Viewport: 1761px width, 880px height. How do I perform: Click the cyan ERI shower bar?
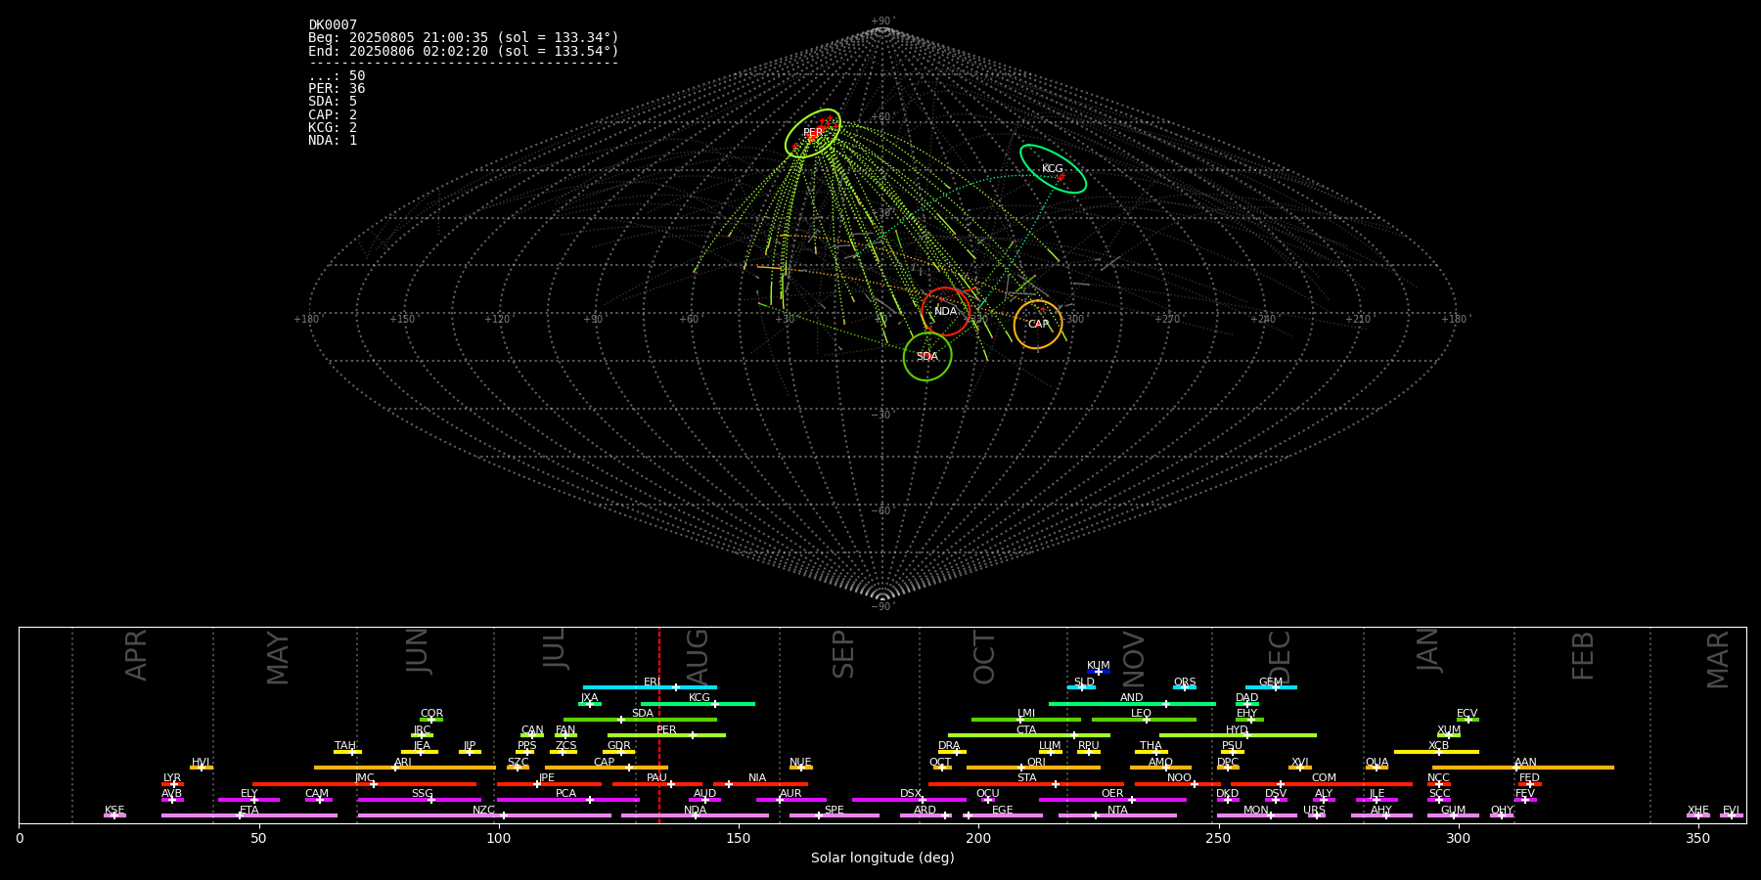point(650,687)
